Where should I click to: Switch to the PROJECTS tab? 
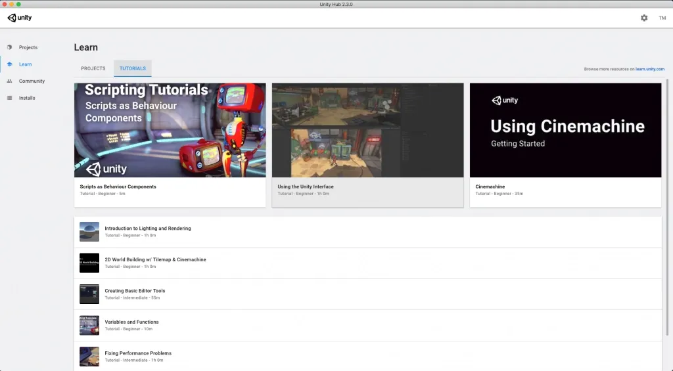tap(93, 69)
